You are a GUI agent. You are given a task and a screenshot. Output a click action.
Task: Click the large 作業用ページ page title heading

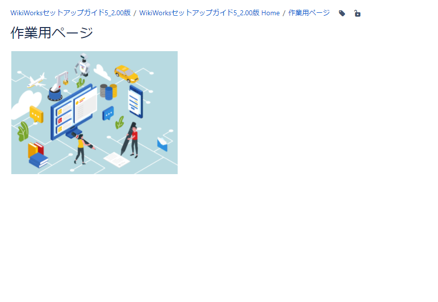coord(52,33)
